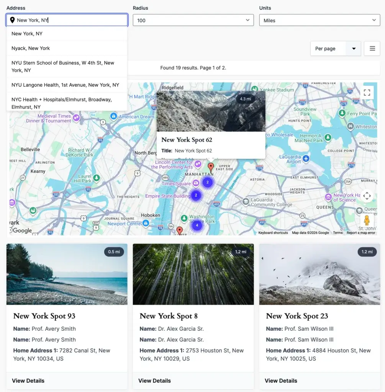The height and width of the screenshot is (392, 385).
Task: Click the Google logo on the map
Action: tap(21, 230)
